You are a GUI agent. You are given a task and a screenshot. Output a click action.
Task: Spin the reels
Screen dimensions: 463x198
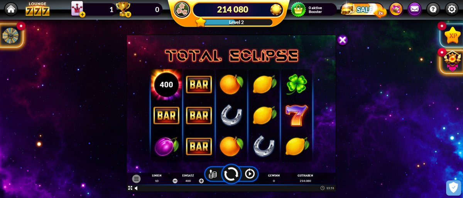pos(231,174)
